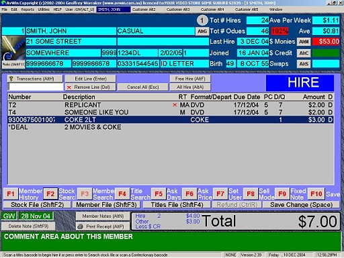
Task: Click the green member comment area
Action: point(171,241)
